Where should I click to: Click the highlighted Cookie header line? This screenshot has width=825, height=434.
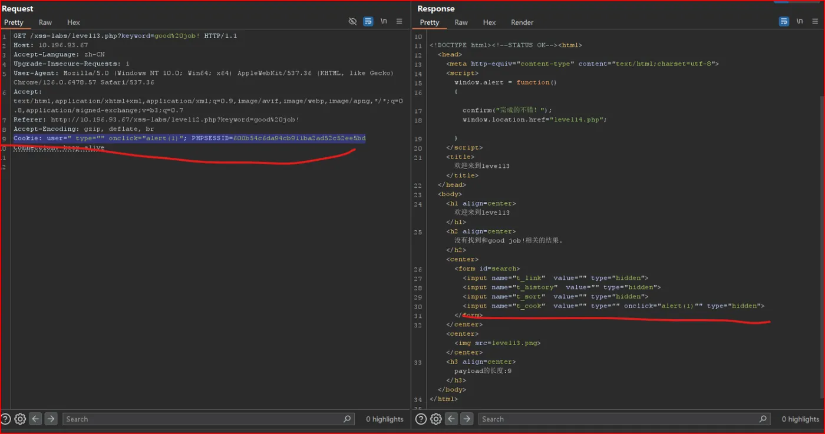pyautogui.click(x=190, y=138)
